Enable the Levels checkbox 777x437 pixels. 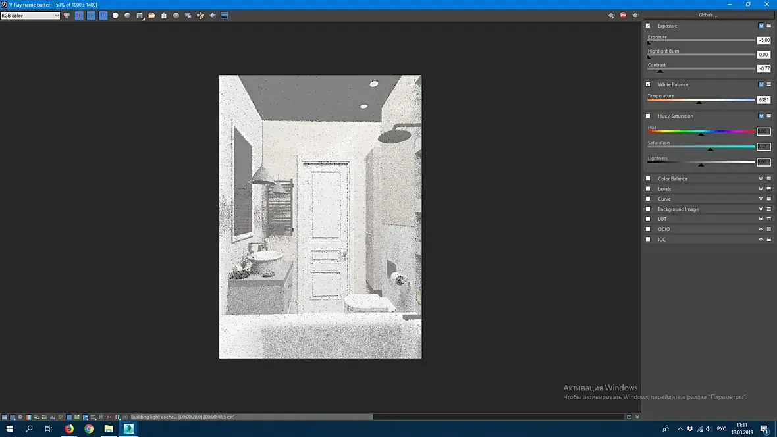tap(648, 189)
